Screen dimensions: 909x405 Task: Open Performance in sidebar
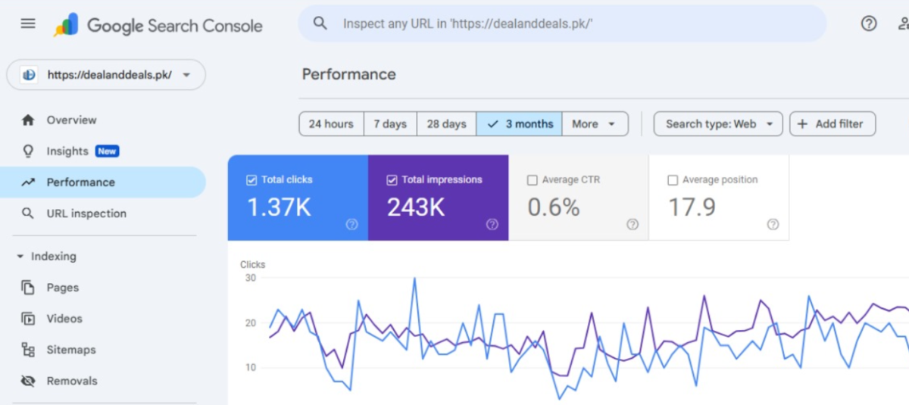[102, 182]
